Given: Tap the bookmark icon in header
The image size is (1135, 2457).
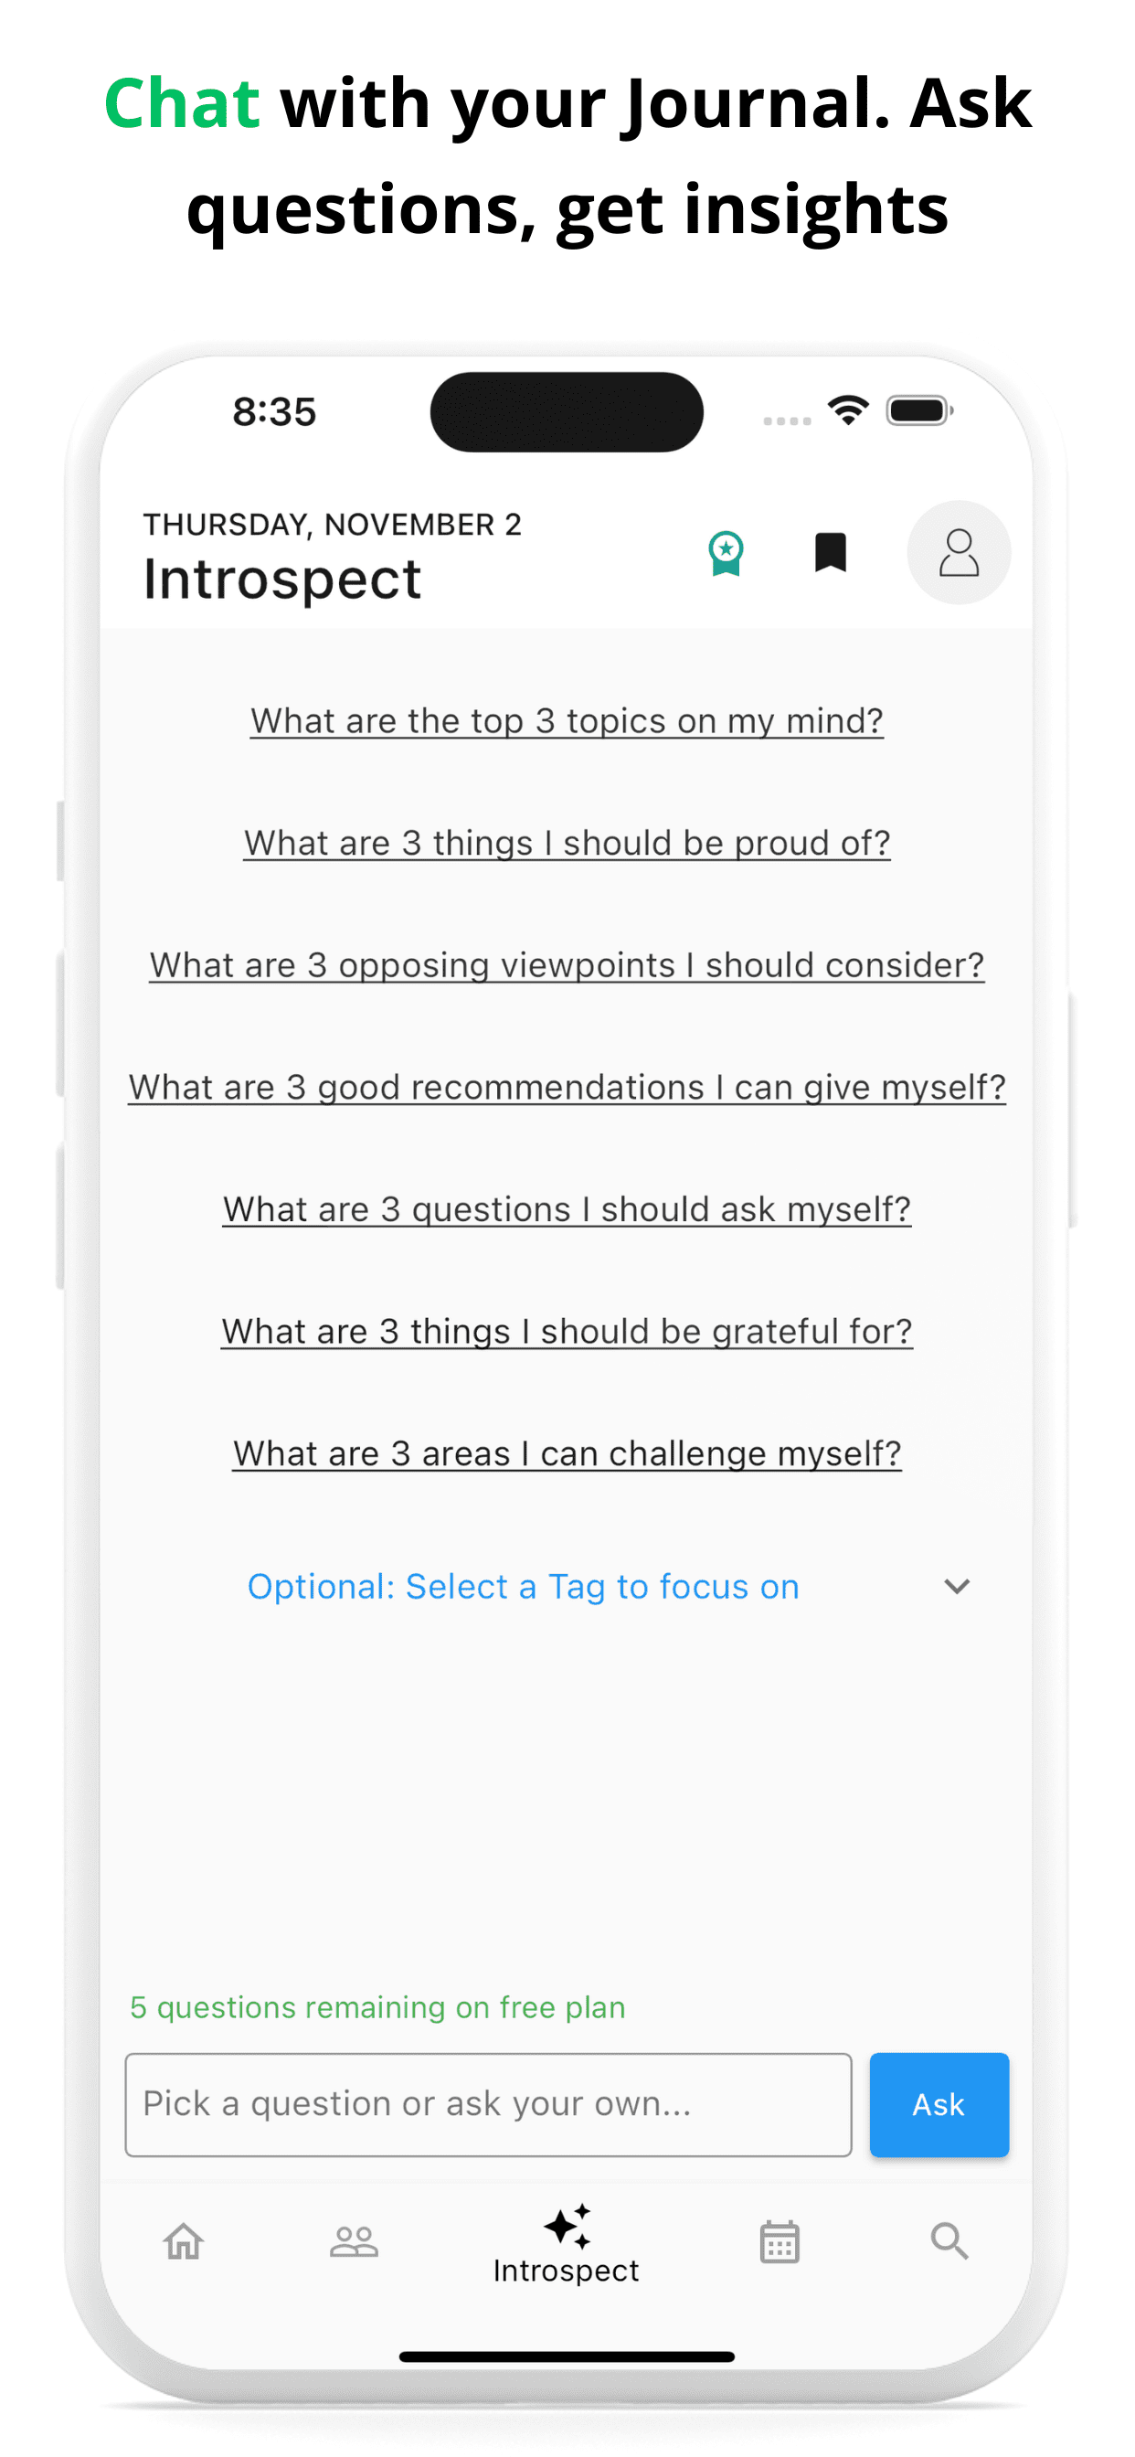Looking at the screenshot, I should coord(830,552).
